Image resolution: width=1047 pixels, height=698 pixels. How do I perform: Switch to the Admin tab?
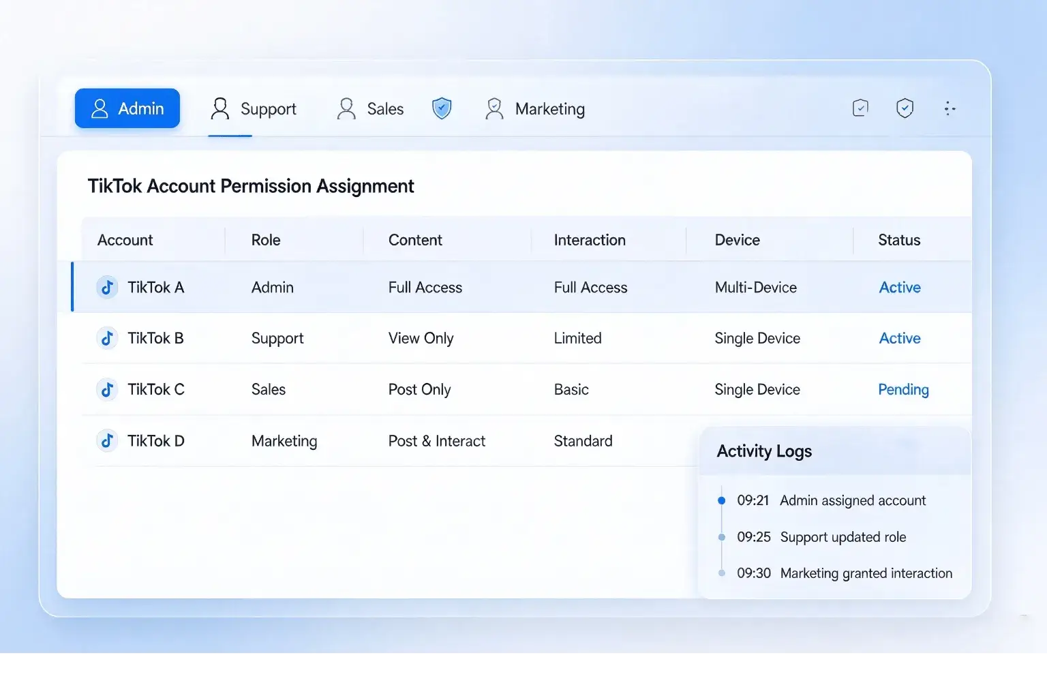[127, 108]
